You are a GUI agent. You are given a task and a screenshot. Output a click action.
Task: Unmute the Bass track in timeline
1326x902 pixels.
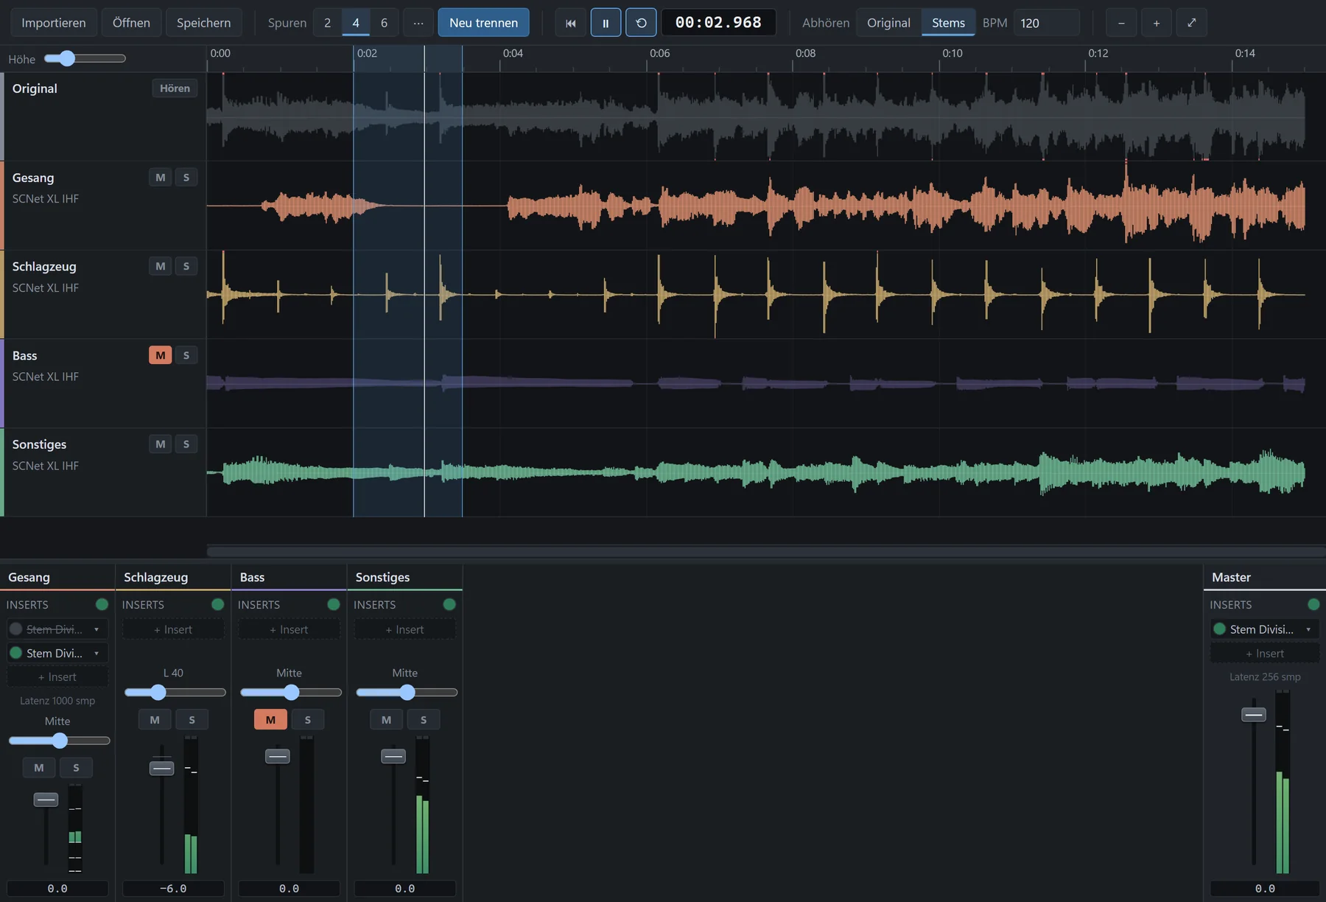click(161, 355)
